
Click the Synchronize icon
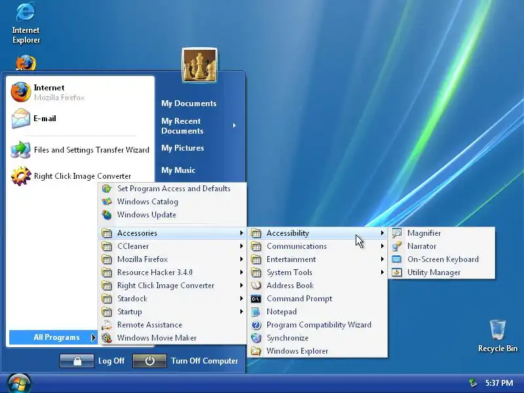point(256,338)
